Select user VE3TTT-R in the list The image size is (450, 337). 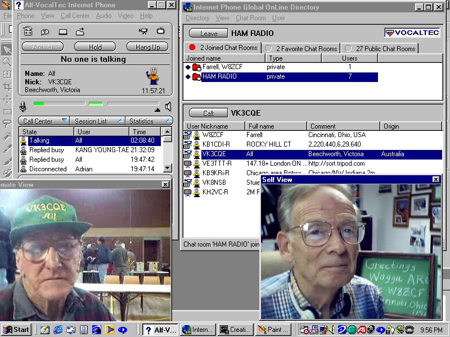[x=313, y=163]
